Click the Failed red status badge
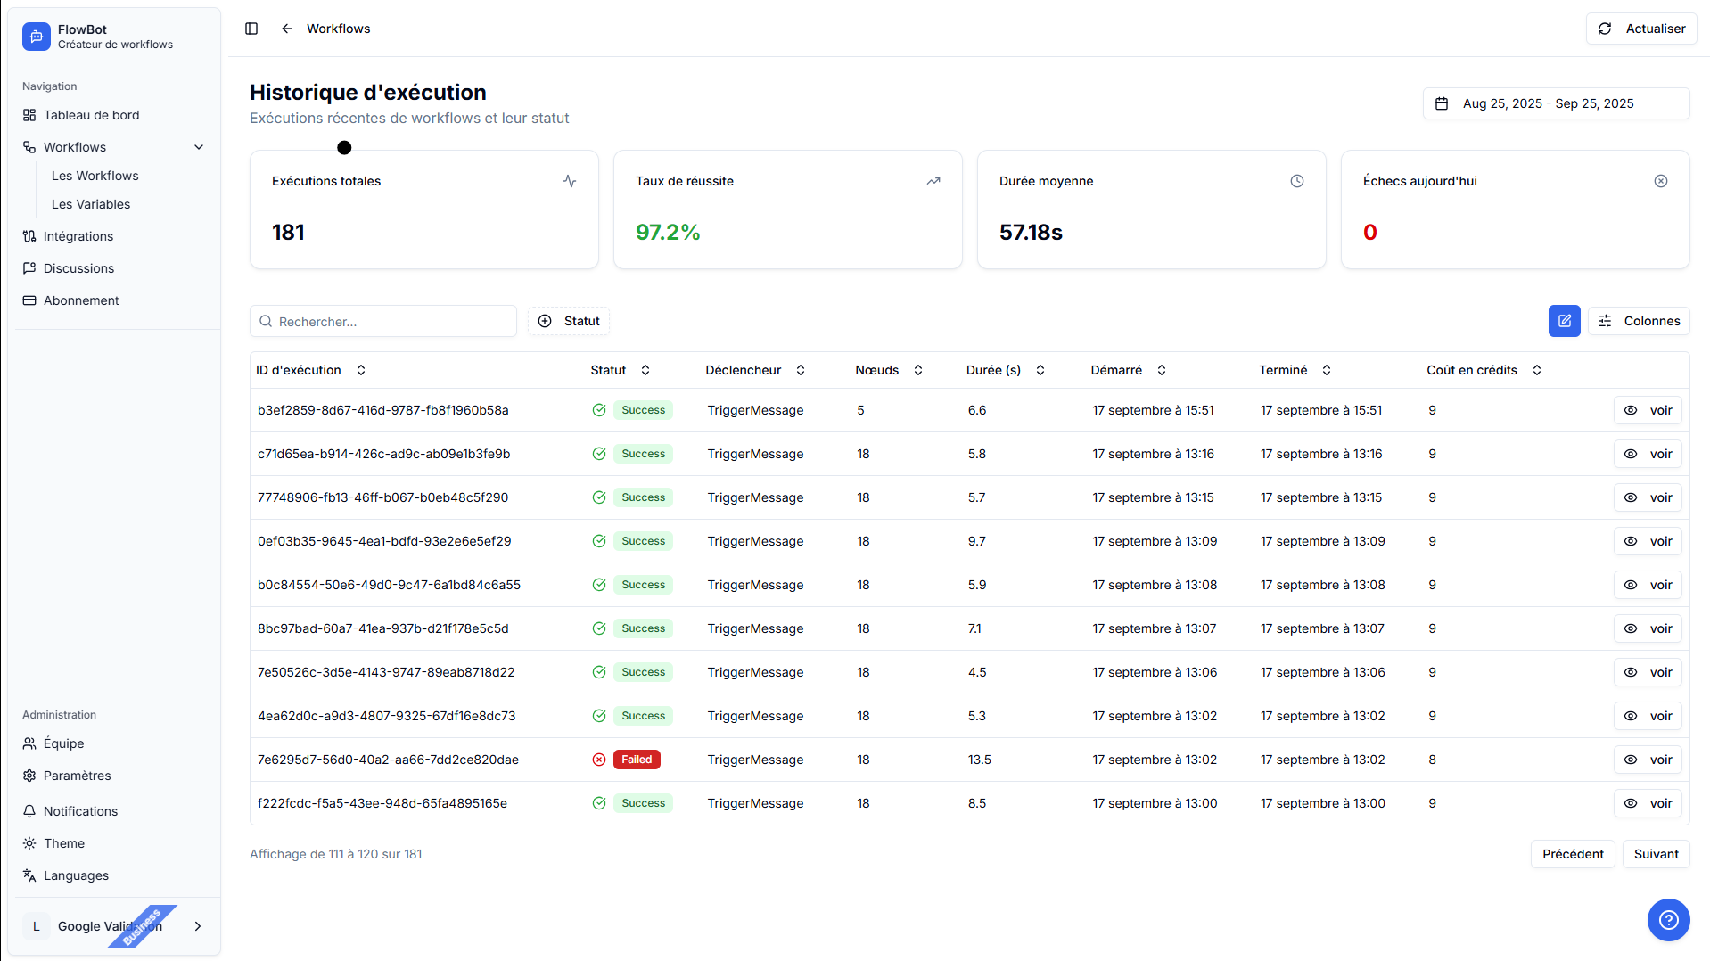The height and width of the screenshot is (961, 1710). (637, 760)
